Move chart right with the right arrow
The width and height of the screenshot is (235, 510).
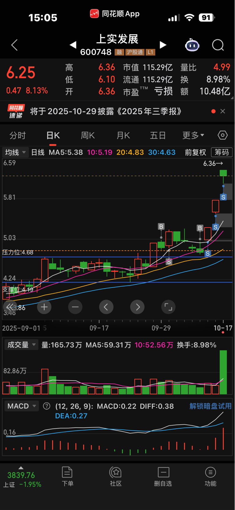tap(138, 307)
